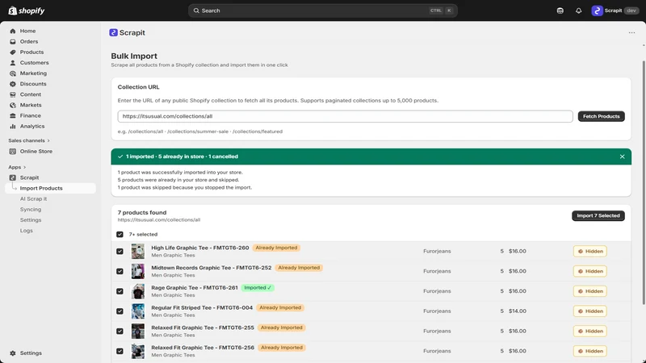Uncheck Rage Graphic Tee checkbox
This screenshot has width=646, height=363.
120,291
